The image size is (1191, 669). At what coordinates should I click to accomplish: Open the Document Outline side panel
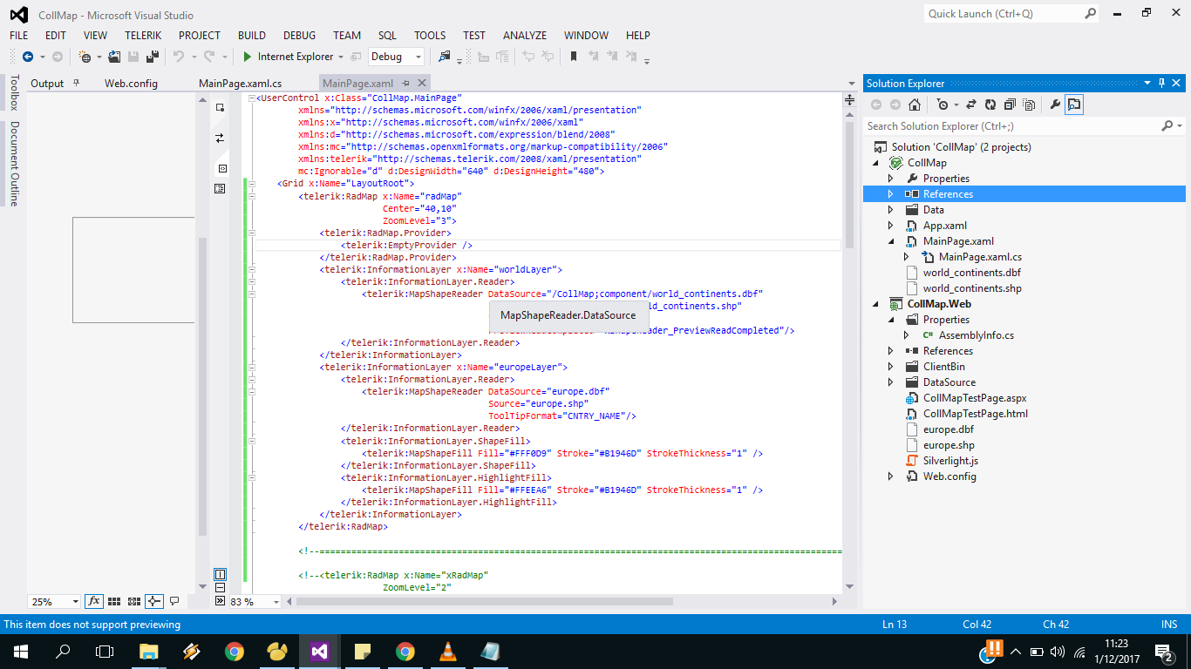(14, 163)
